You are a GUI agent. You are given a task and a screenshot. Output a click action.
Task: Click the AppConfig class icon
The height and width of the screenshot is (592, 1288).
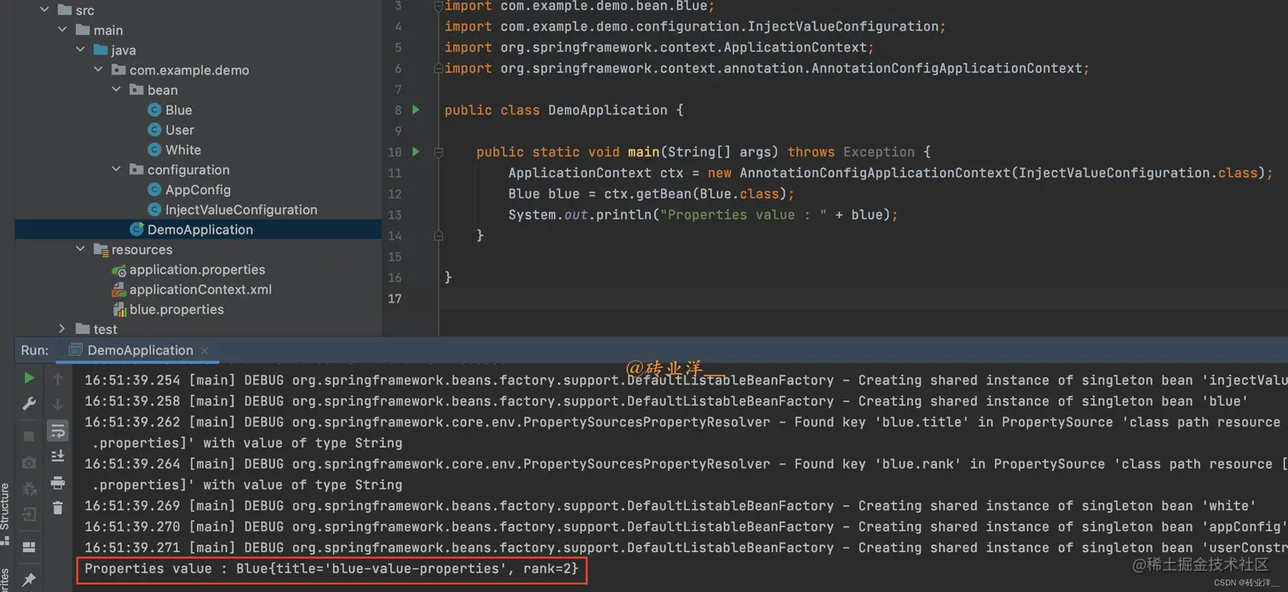point(154,190)
